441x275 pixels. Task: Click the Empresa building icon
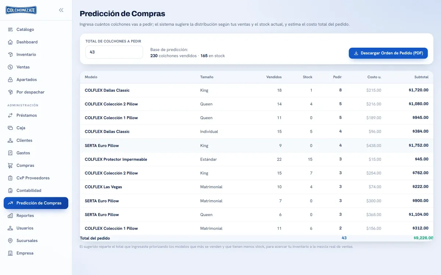point(10,253)
